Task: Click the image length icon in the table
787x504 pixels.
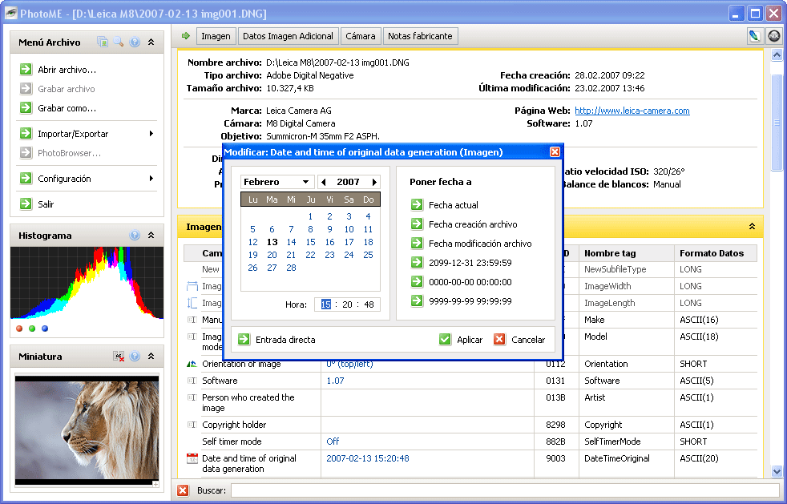Action: point(192,303)
